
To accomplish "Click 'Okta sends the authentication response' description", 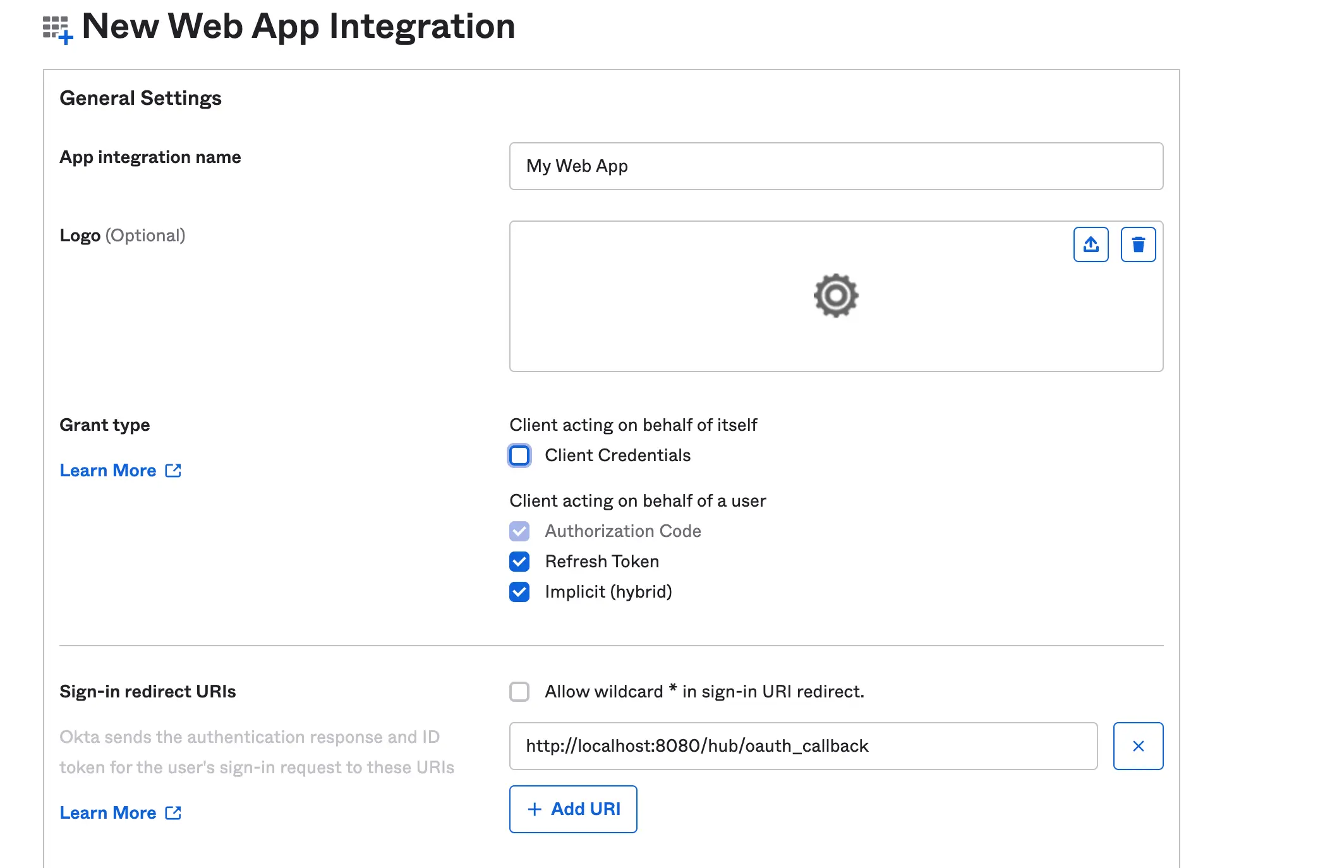I will coord(257,752).
